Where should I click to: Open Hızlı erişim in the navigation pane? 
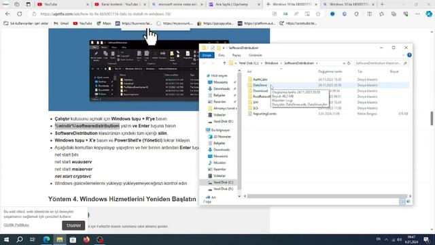click(219, 76)
